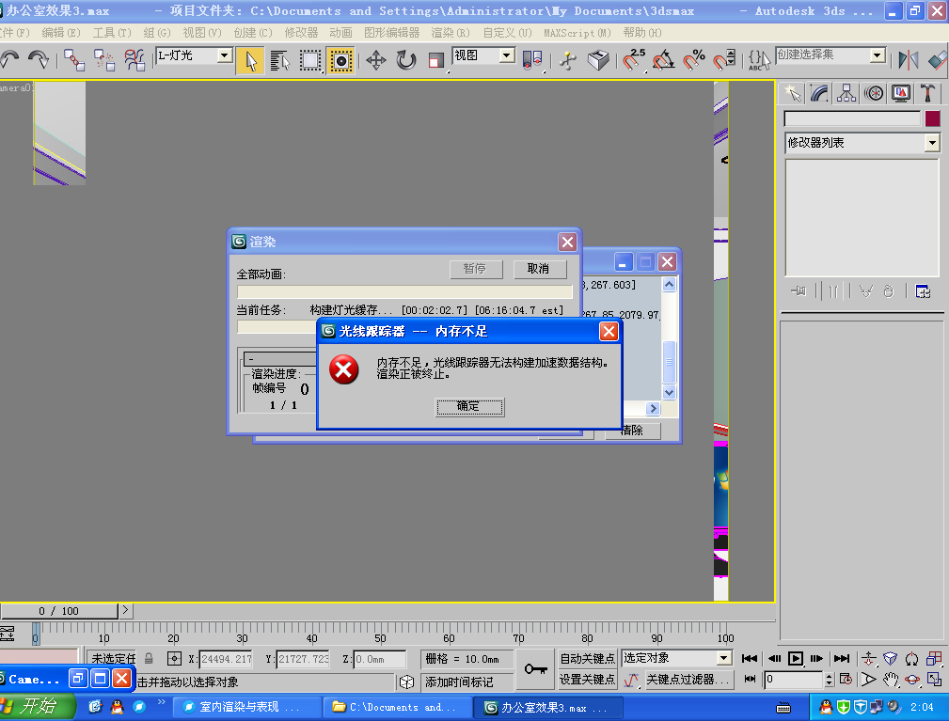Open the 工具(T) menu
Screen dimensions: 949x721
tap(112, 33)
